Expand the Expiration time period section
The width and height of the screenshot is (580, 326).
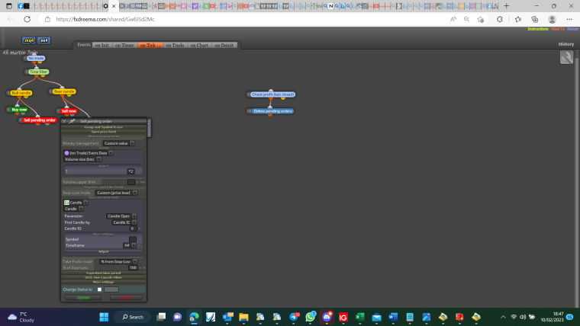pyautogui.click(x=104, y=273)
